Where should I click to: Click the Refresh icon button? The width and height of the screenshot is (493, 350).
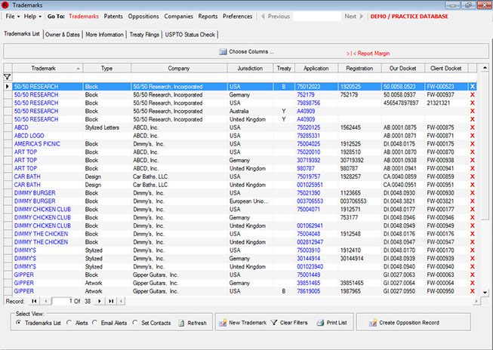click(182, 323)
